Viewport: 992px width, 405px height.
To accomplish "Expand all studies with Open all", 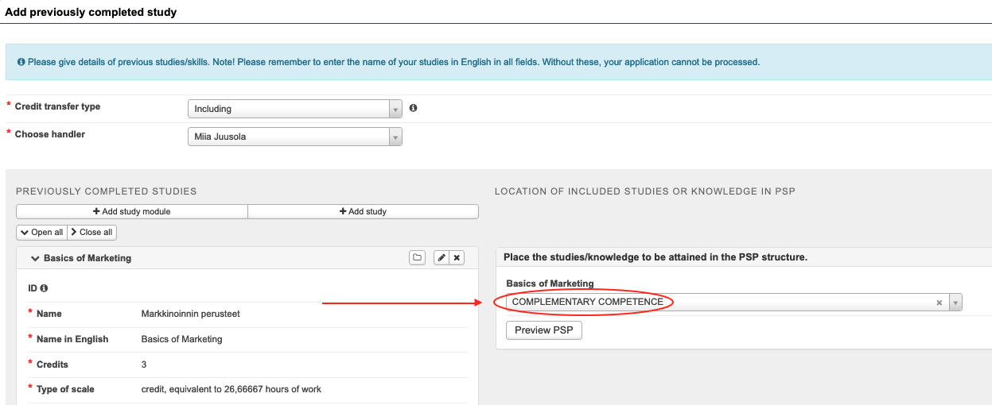I will (x=41, y=232).
